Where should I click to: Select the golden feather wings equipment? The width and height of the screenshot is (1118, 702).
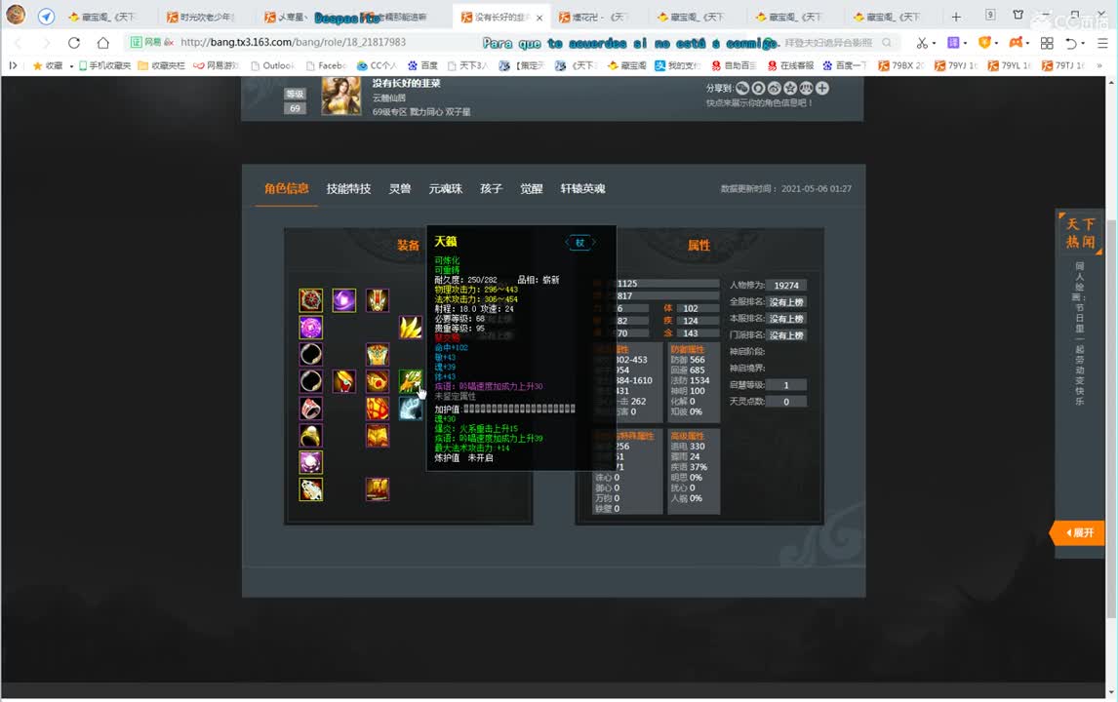pyautogui.click(x=410, y=328)
